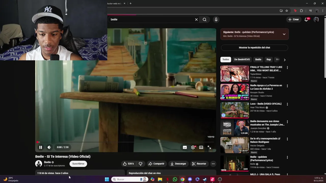Open a new browser tab
The image size is (326, 183).
pyautogui.click(x=131, y=4)
